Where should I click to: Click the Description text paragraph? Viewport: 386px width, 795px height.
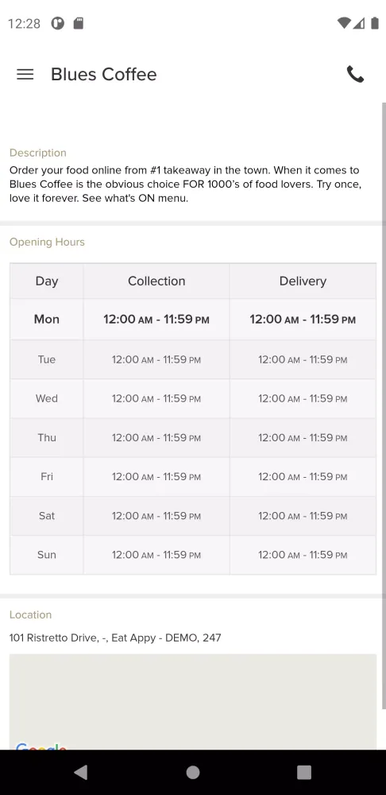185,184
